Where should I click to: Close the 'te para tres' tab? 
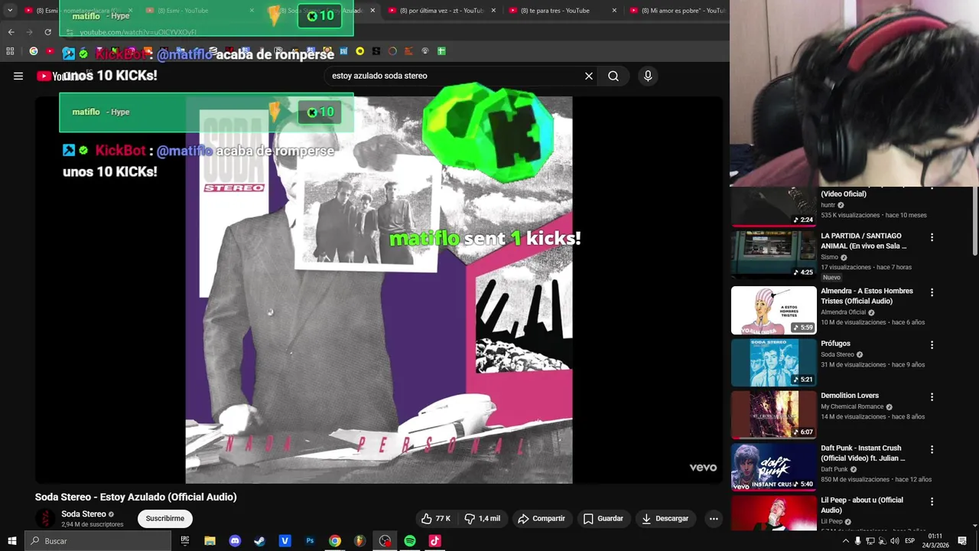tap(614, 11)
